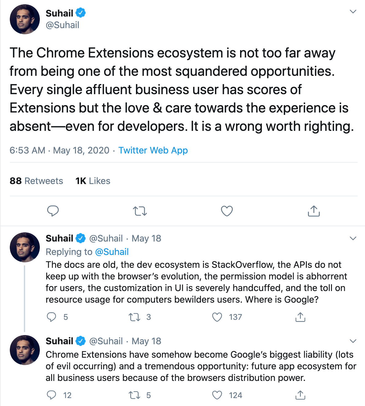View the 88 Retweets list

click(x=36, y=181)
